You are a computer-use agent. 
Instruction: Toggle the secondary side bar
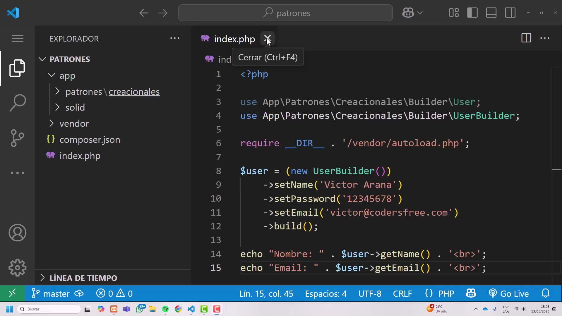[510, 13]
